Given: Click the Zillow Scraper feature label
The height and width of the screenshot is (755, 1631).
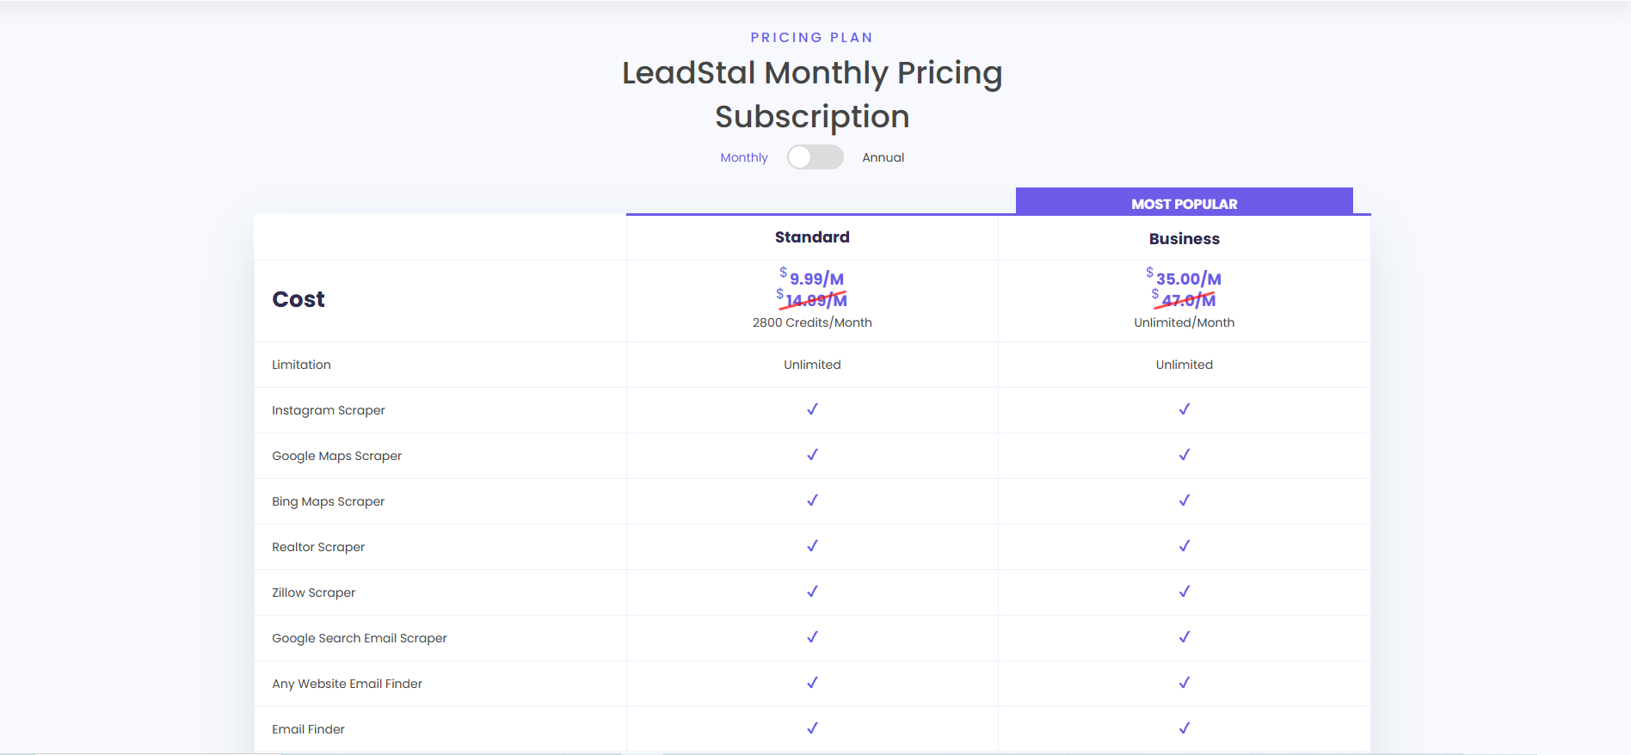Looking at the screenshot, I should tap(313, 592).
